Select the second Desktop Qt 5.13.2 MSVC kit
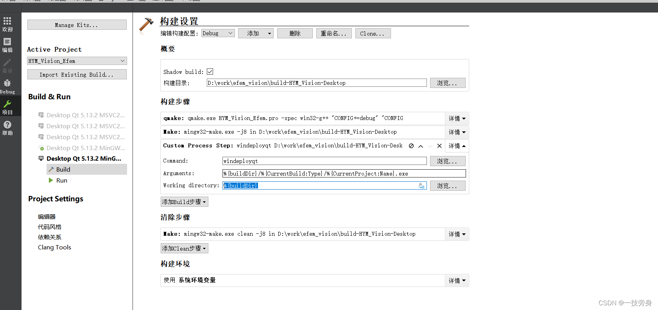658x310 pixels. (82, 126)
